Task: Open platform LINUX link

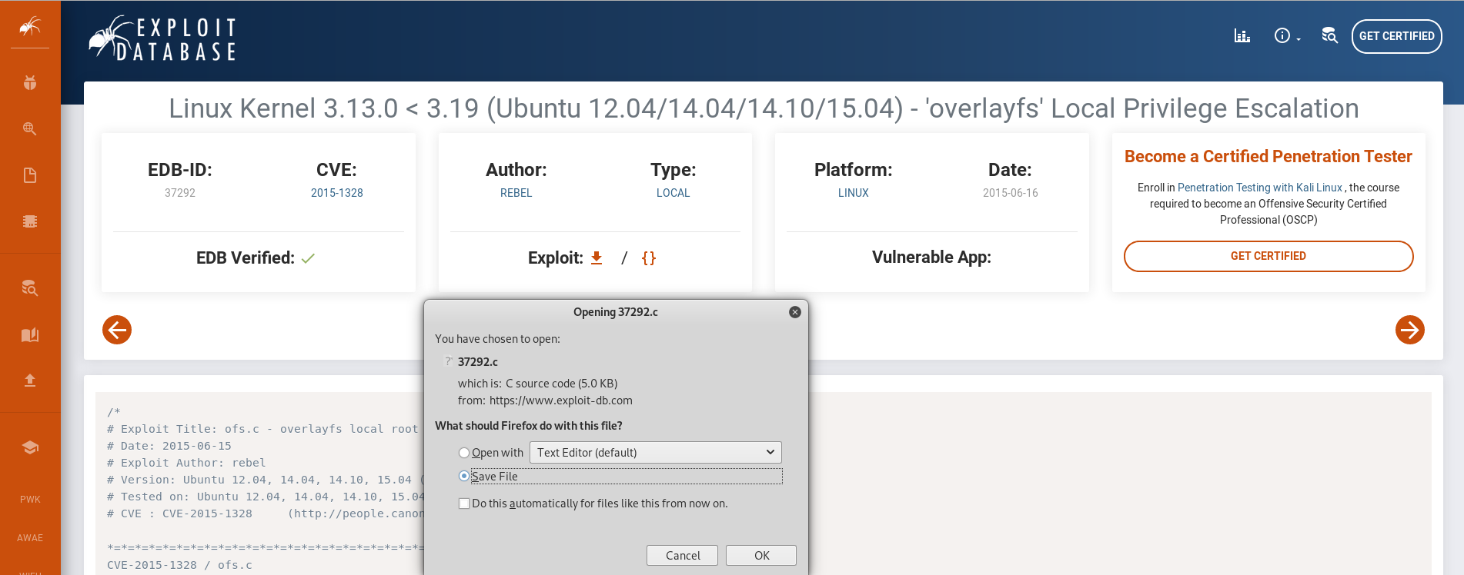Action: (x=854, y=193)
